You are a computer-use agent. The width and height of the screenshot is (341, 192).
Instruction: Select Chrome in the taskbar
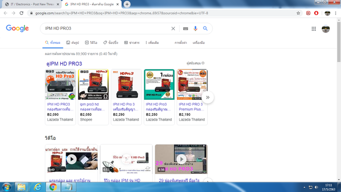point(53,187)
